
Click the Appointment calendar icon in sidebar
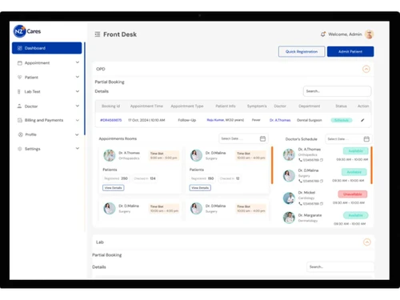pyautogui.click(x=20, y=63)
